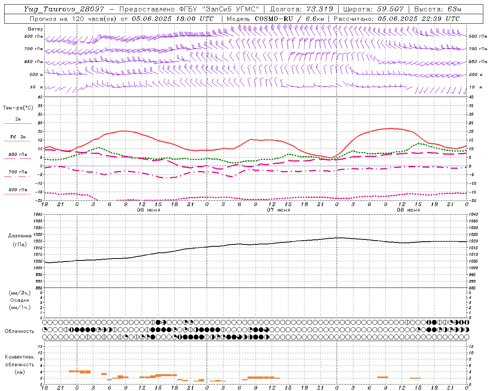Click the '850 гПа' temperature legend entry

[x=18, y=155]
